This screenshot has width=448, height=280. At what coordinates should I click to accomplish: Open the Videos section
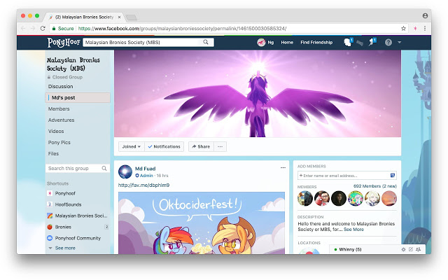point(56,131)
